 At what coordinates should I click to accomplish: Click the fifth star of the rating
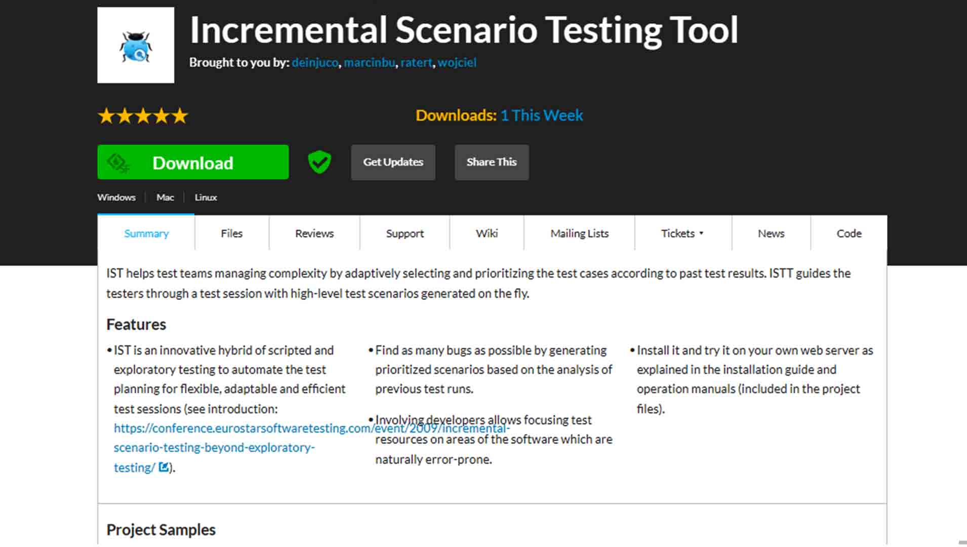click(179, 115)
